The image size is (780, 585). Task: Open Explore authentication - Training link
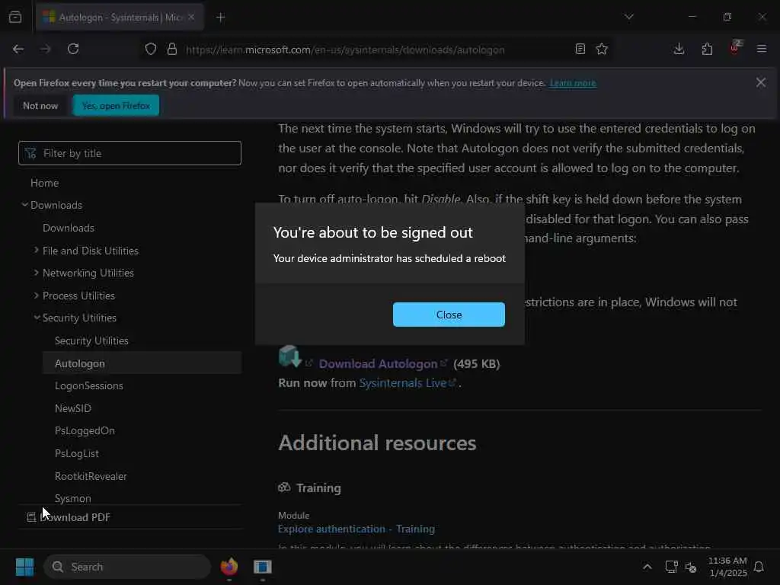click(x=356, y=529)
